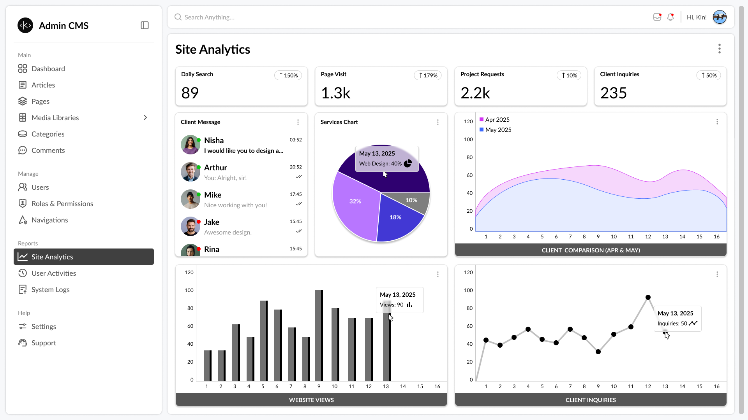Expand the Media Libraries submenu chevron
This screenshot has height=420, width=748.
coord(145,118)
